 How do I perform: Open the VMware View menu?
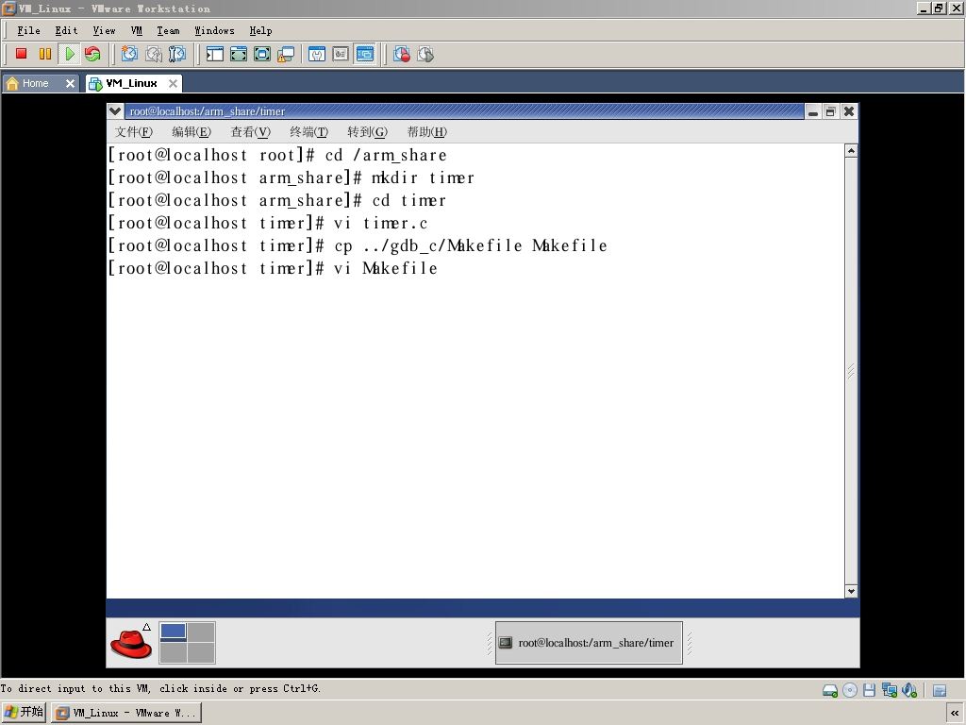104,31
